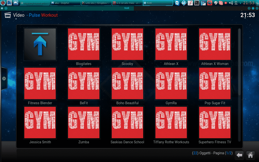Open the Saskias Dance School tile
This screenshot has height=162, width=259.
pos(127,123)
